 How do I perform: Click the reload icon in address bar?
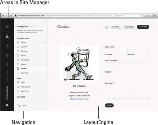tap(142, 16)
